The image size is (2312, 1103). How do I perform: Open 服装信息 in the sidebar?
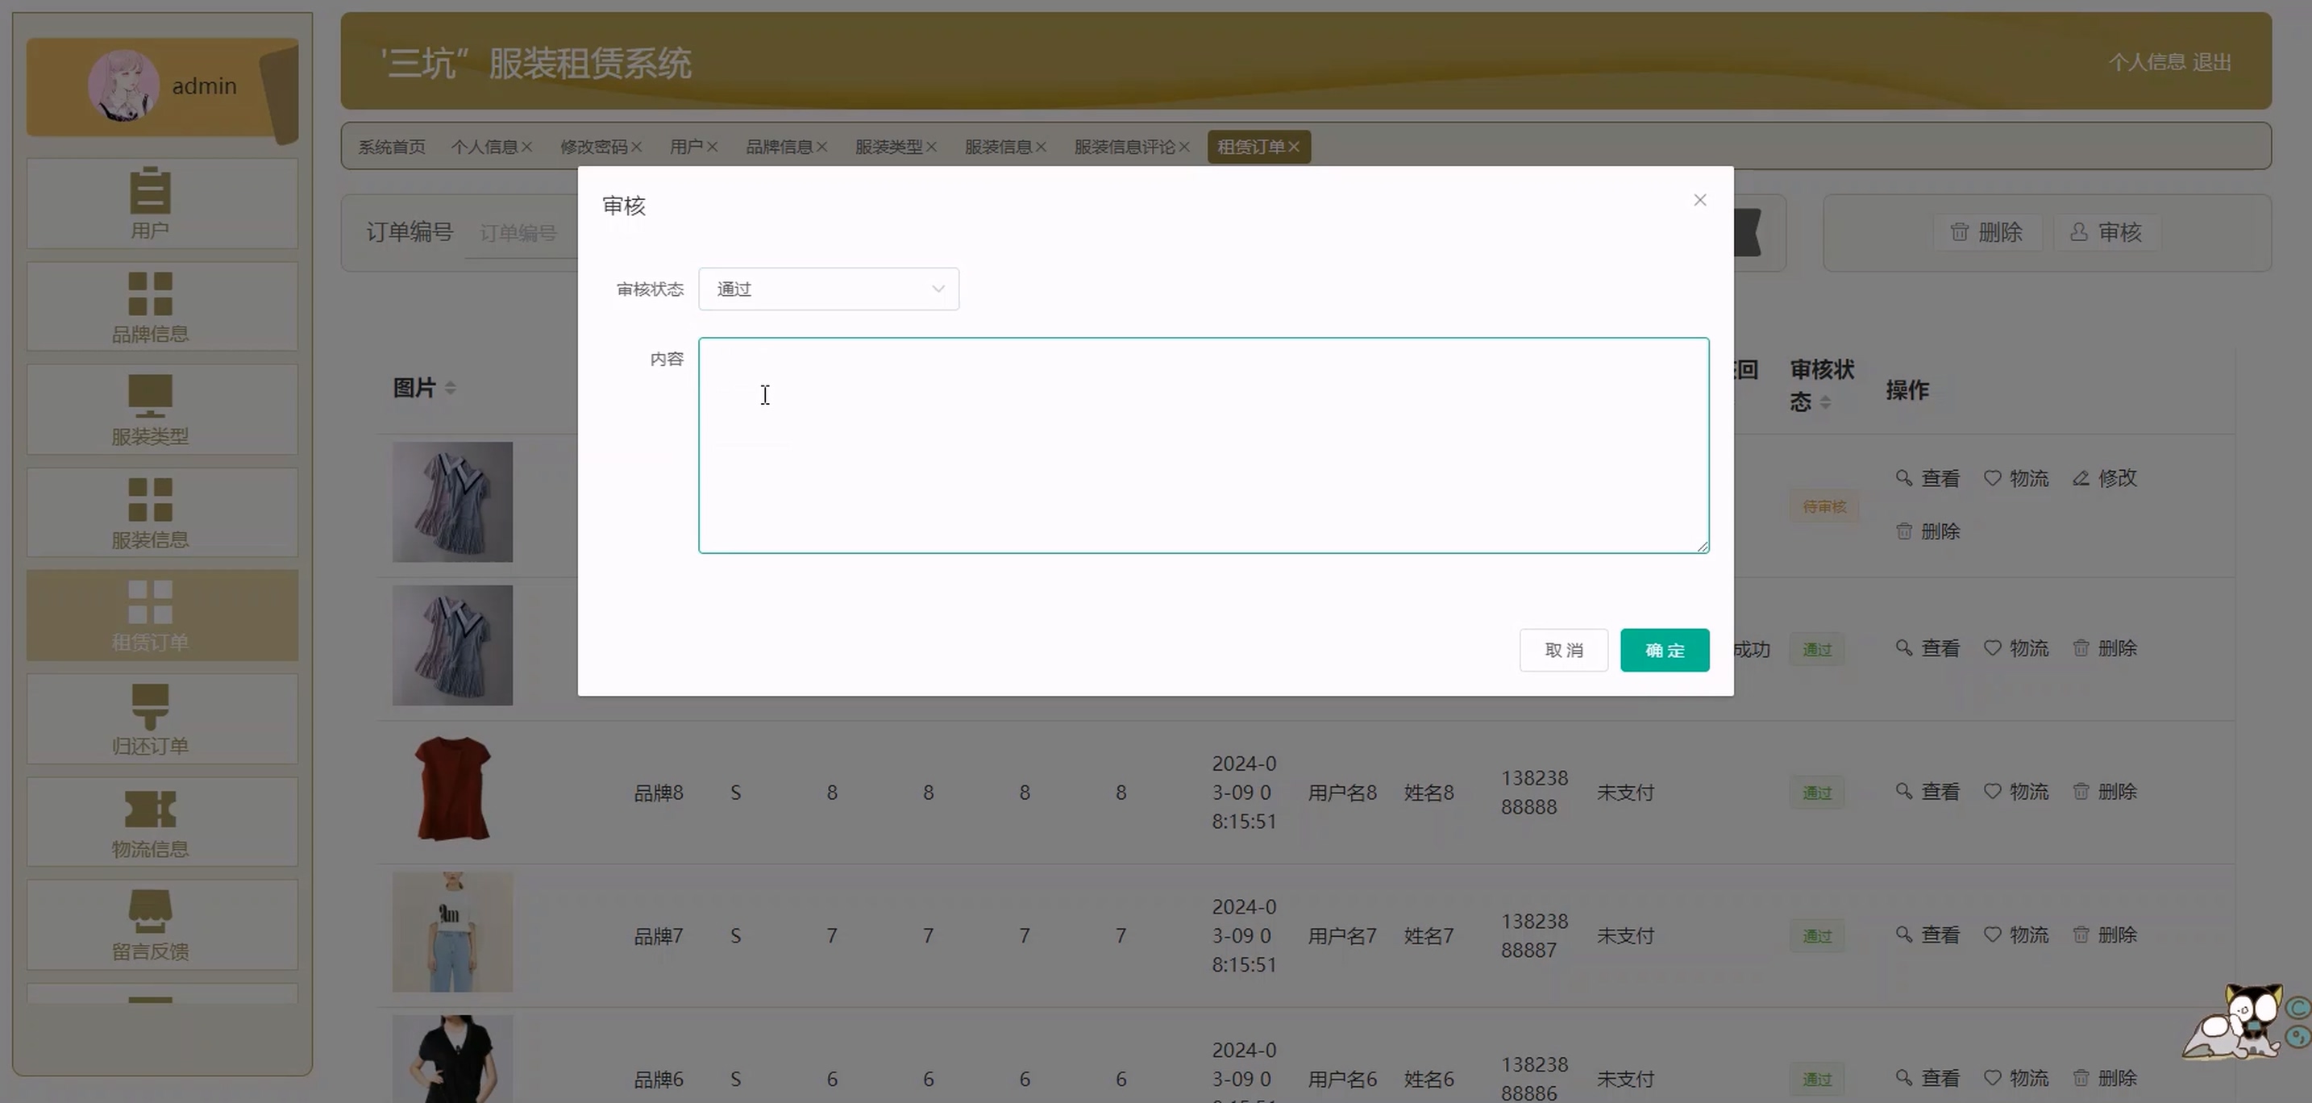(163, 513)
